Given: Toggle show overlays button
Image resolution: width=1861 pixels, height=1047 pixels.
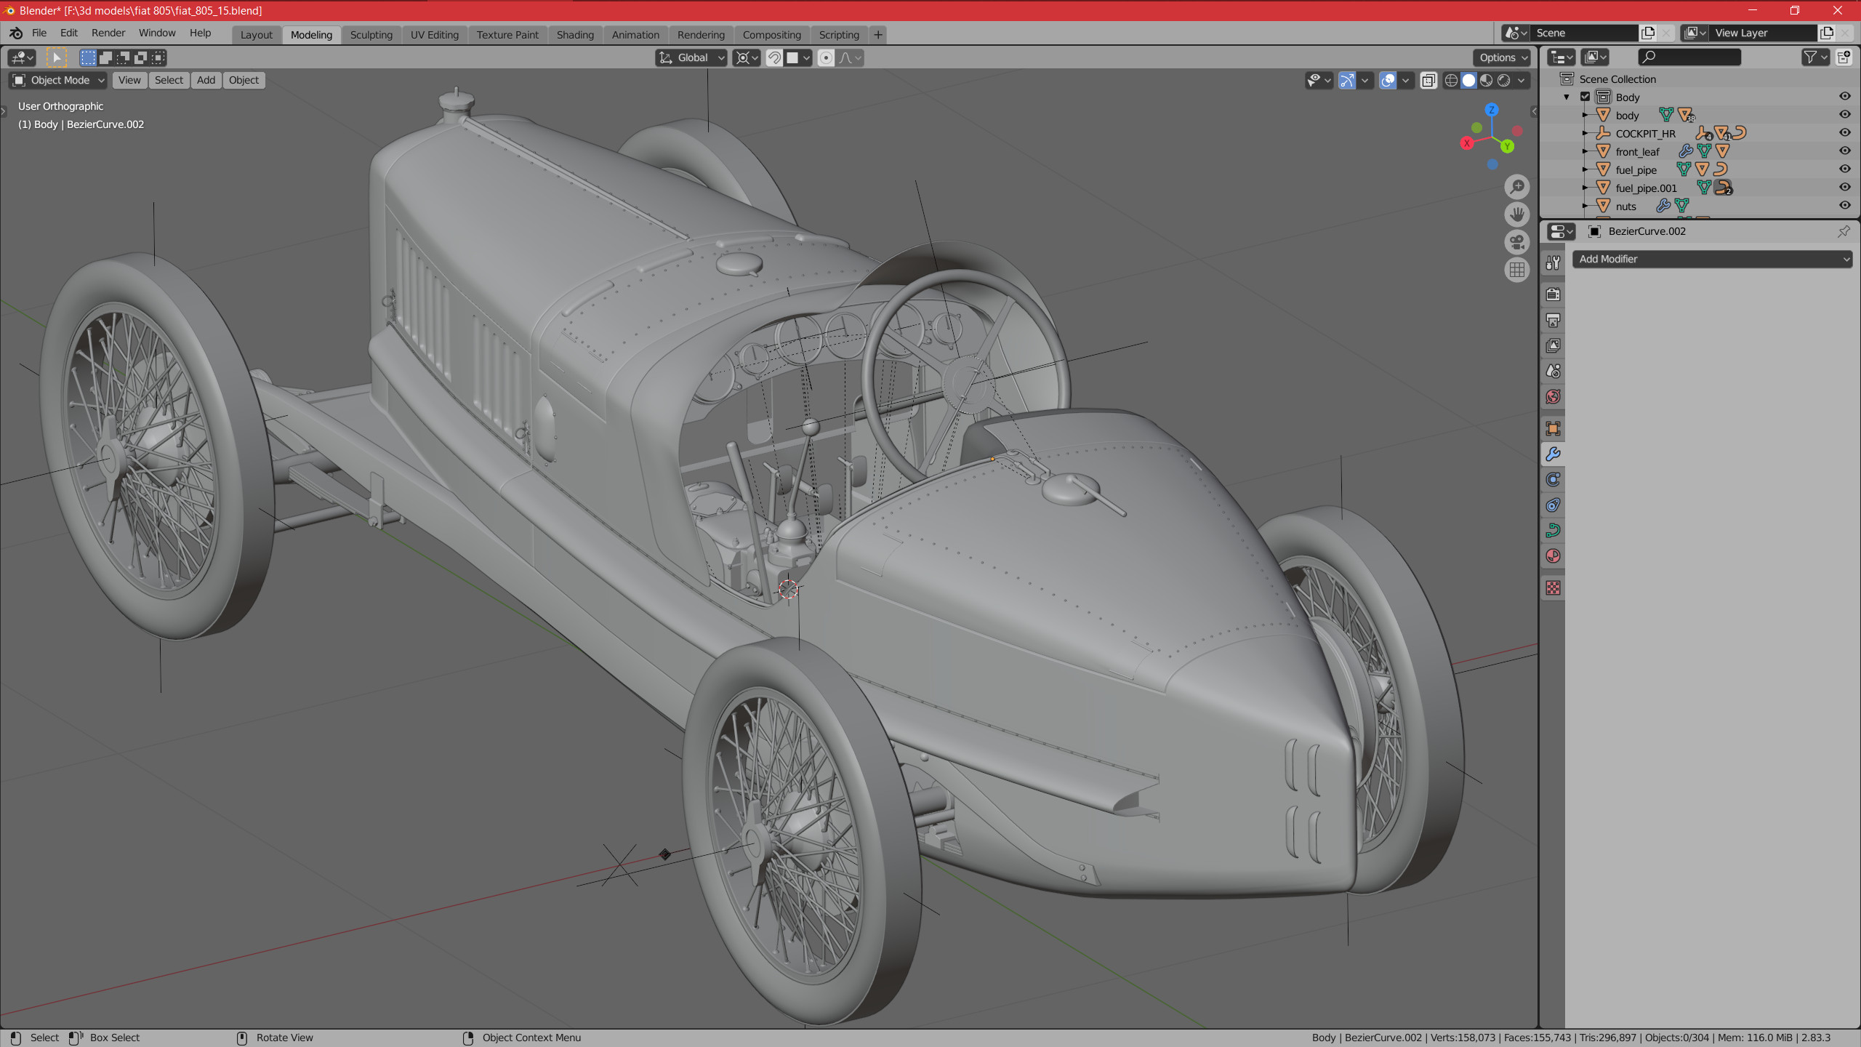Looking at the screenshot, I should coord(1388,81).
